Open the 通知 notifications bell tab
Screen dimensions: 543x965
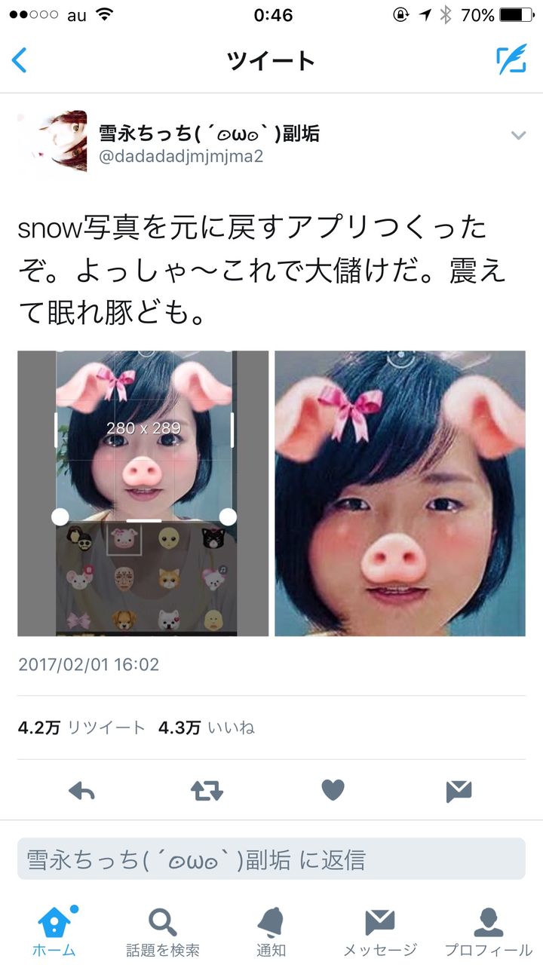pyautogui.click(x=271, y=931)
